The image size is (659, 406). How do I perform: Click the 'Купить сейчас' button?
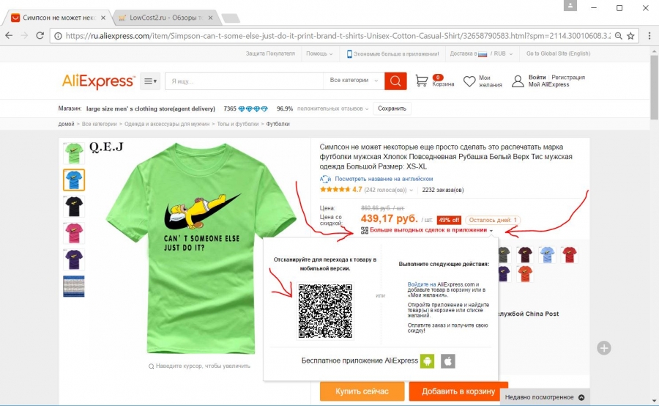click(362, 391)
